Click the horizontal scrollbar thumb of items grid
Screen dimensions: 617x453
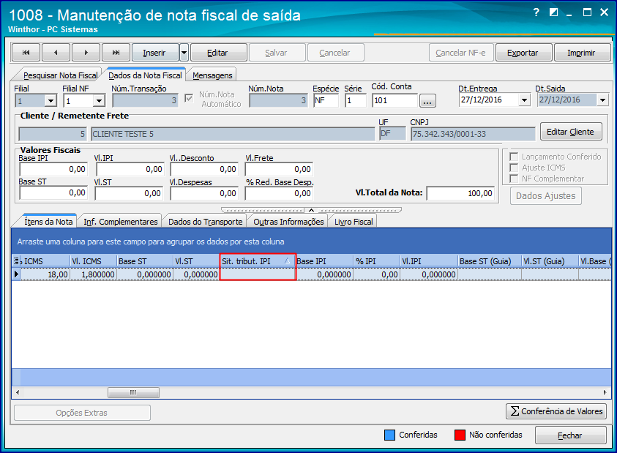pos(133,392)
